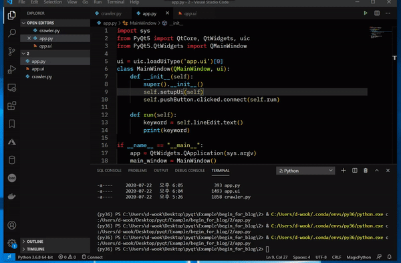Change language mode MagicPython

click(358, 257)
